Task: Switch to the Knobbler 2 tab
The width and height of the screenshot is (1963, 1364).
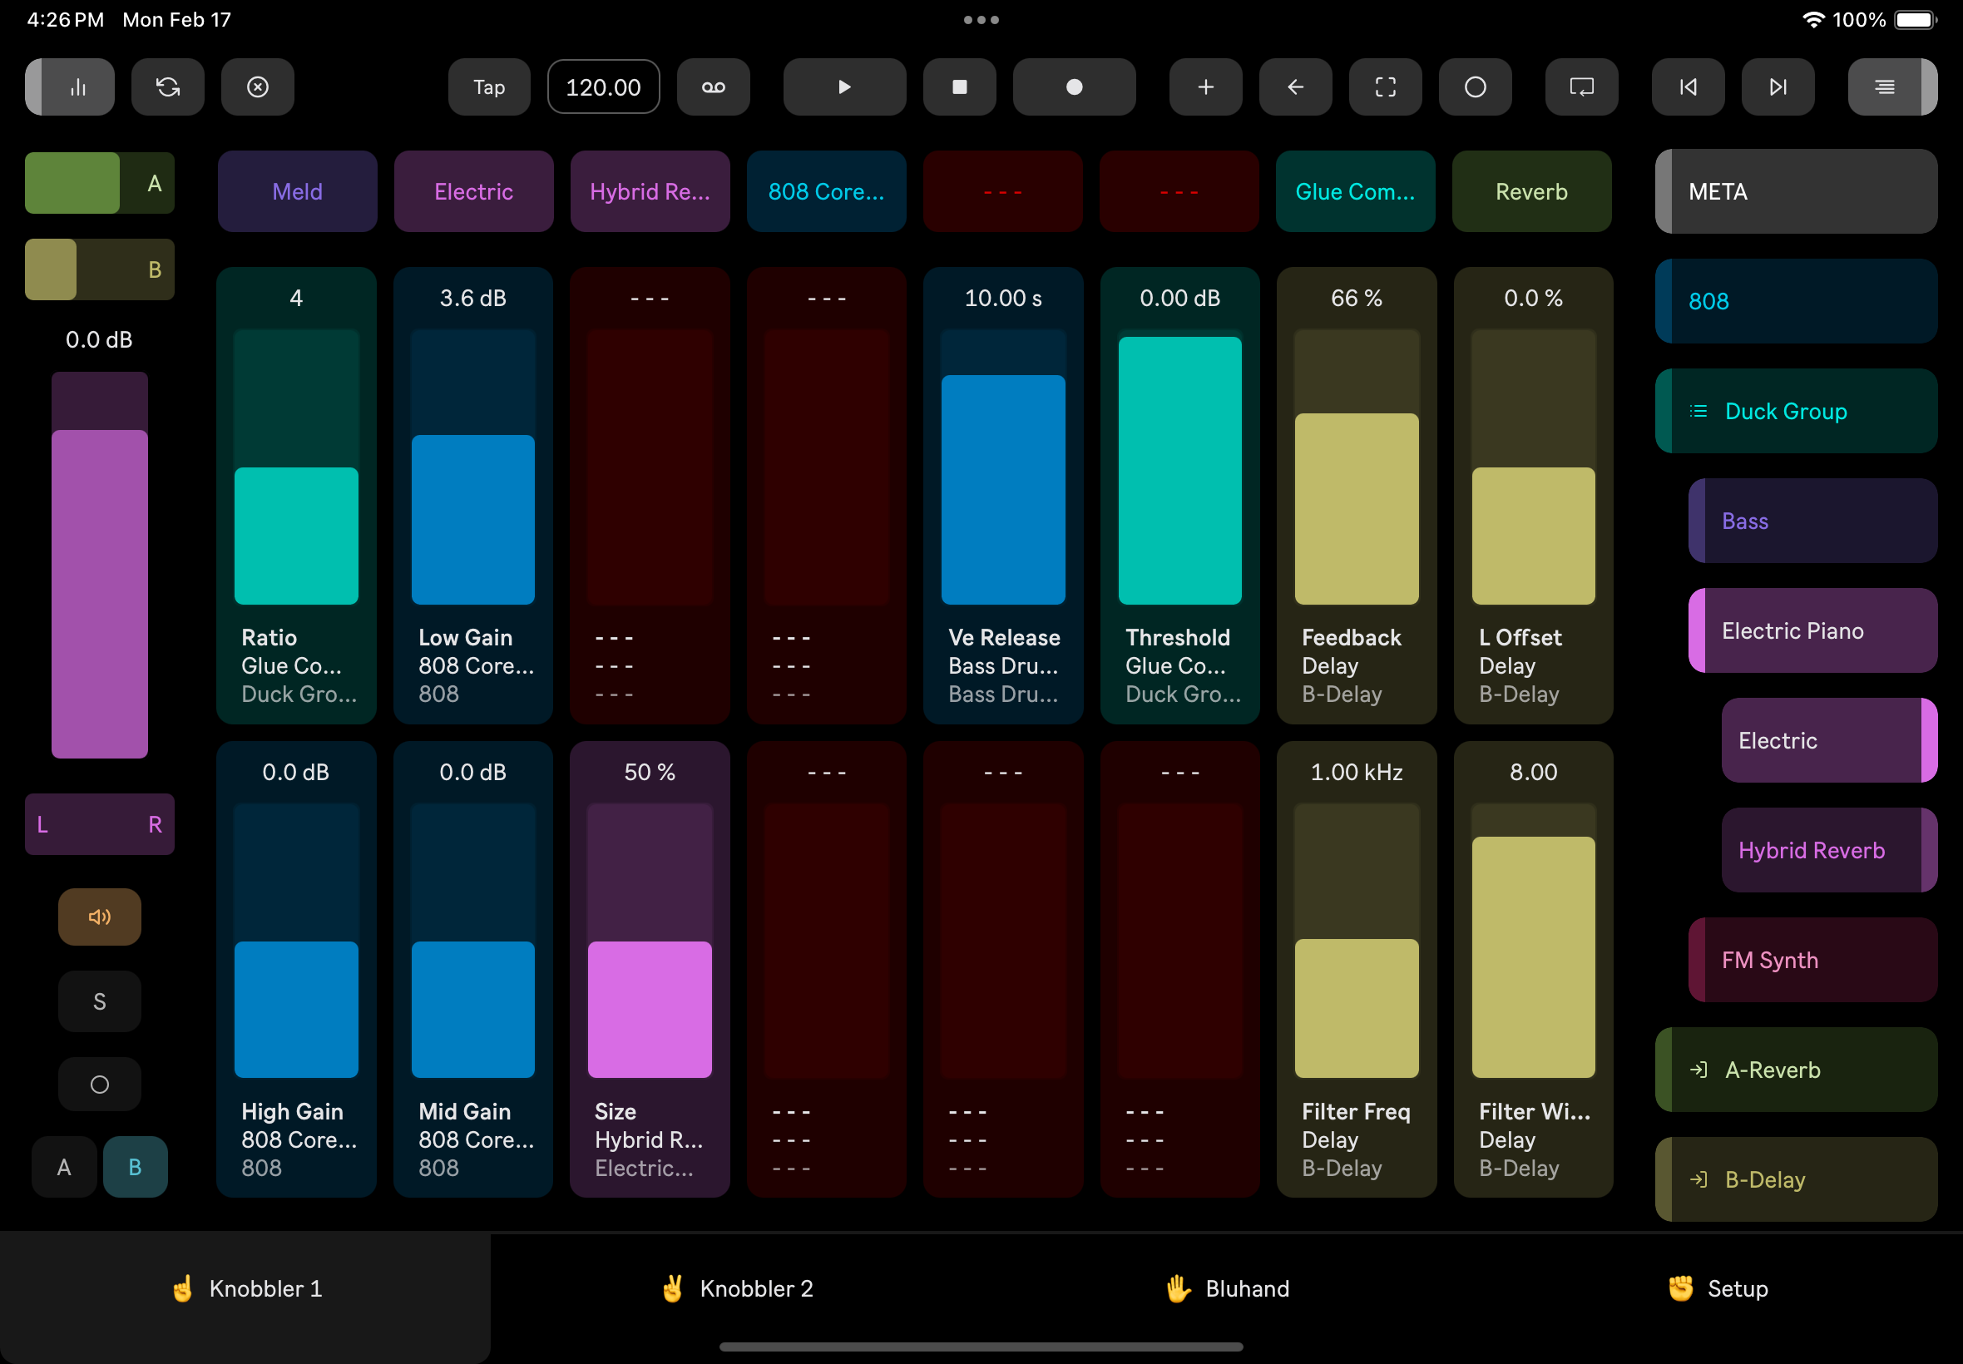Action: pos(736,1288)
